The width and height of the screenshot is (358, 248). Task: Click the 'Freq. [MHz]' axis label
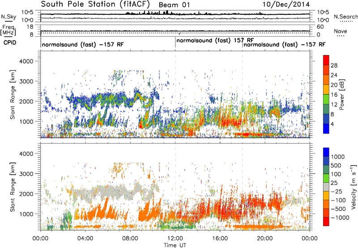(x=8, y=30)
